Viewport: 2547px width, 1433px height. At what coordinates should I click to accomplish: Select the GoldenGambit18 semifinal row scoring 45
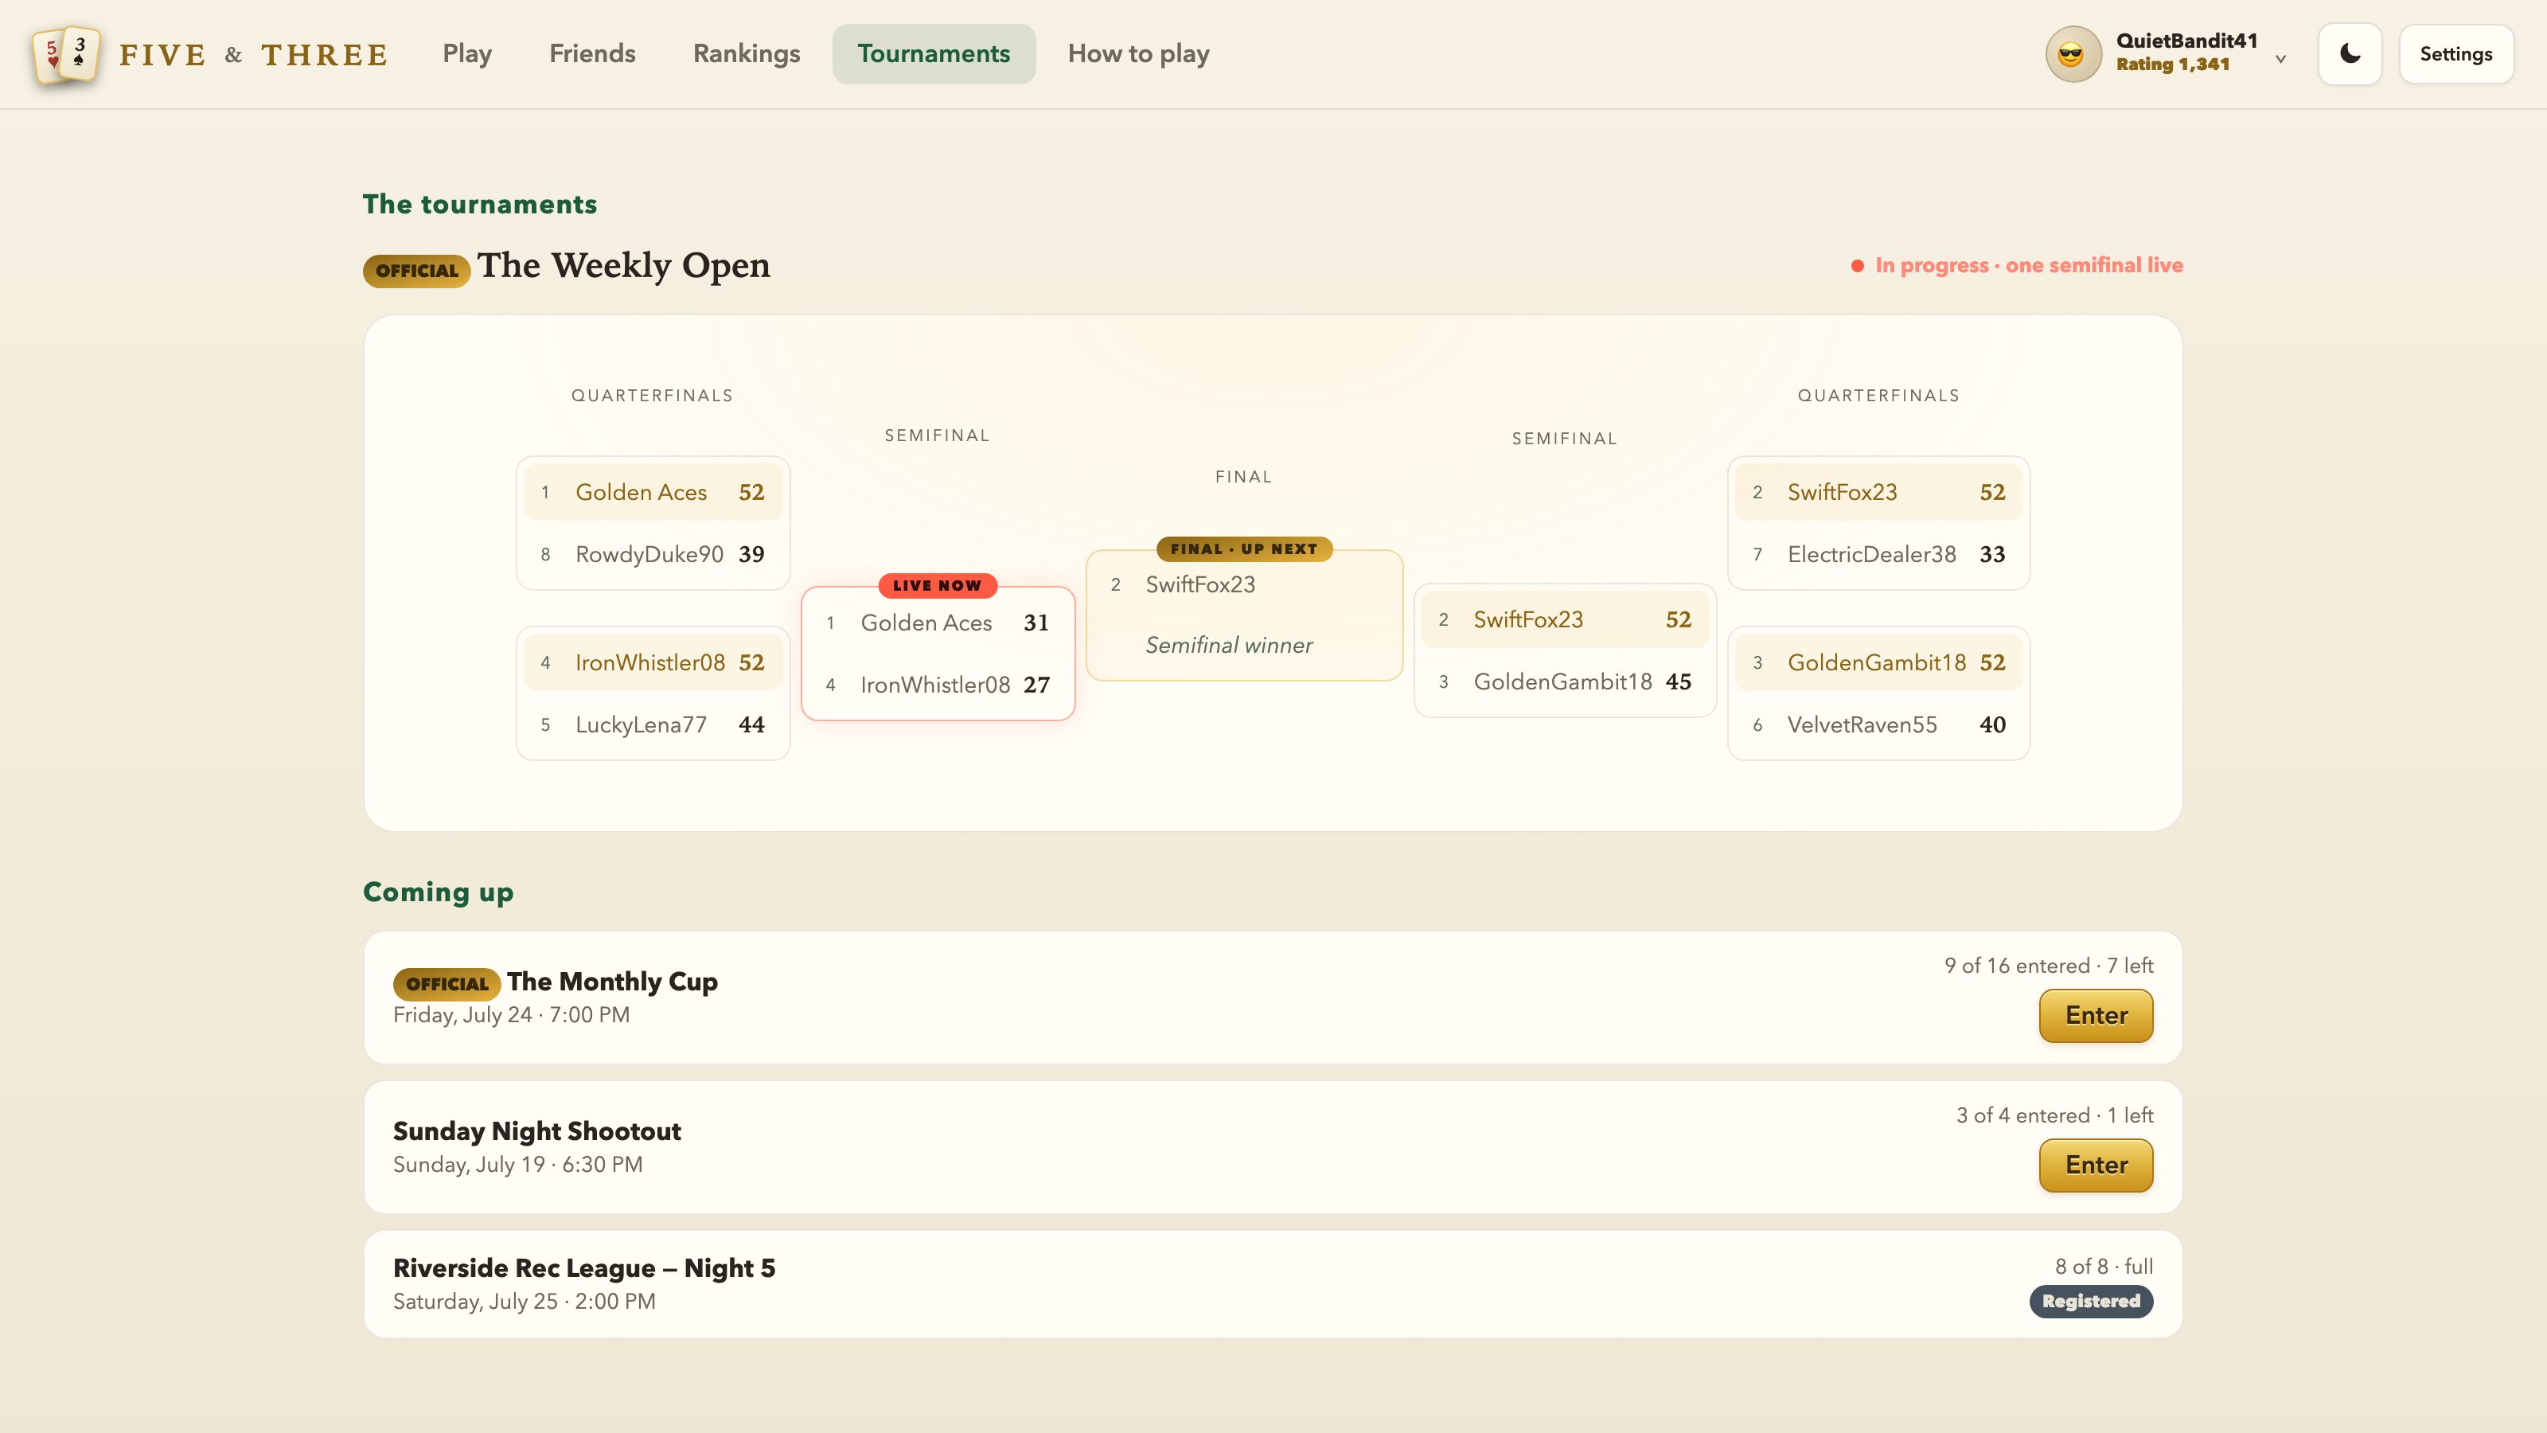(x=1565, y=682)
